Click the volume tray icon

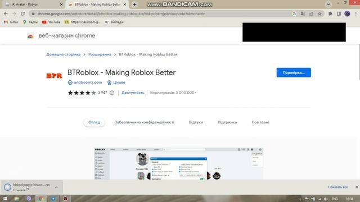click(326, 199)
